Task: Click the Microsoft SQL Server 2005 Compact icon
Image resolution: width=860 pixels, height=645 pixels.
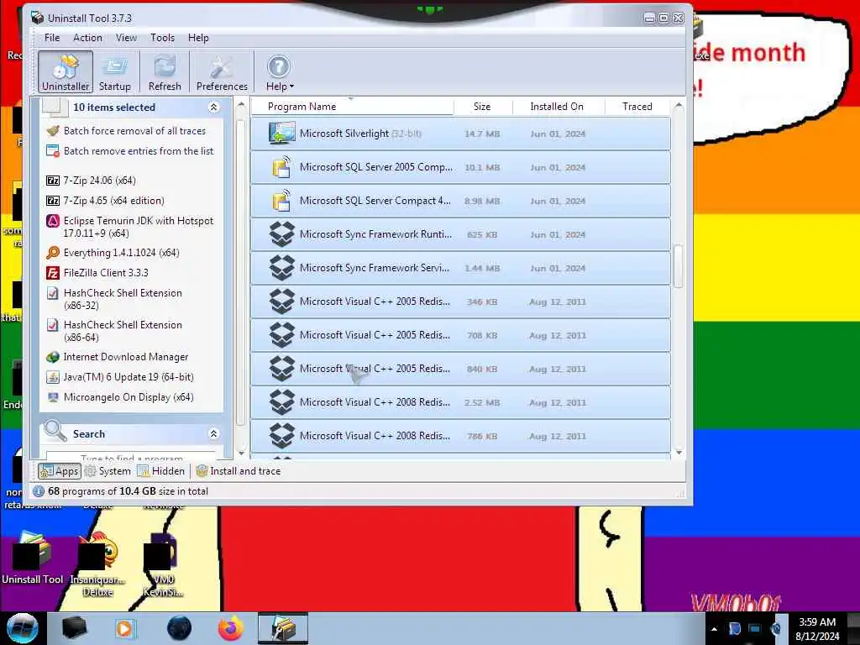Action: [x=282, y=167]
